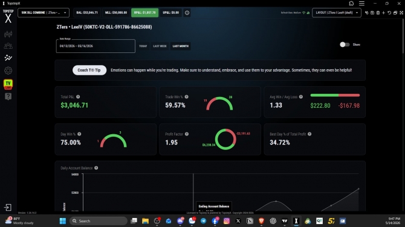Click the Total P&L help icon
This screenshot has width=405, height=227.
tap(78, 97)
